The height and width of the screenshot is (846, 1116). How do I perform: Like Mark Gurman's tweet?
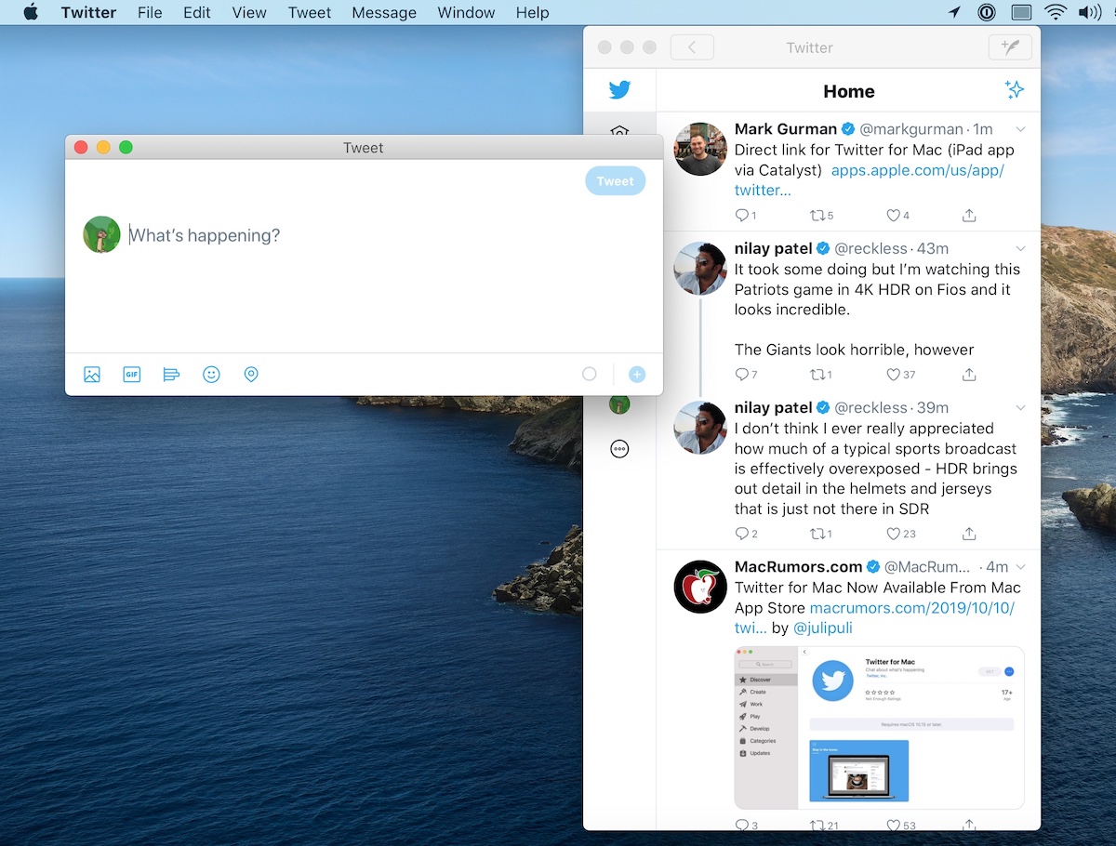(x=893, y=216)
